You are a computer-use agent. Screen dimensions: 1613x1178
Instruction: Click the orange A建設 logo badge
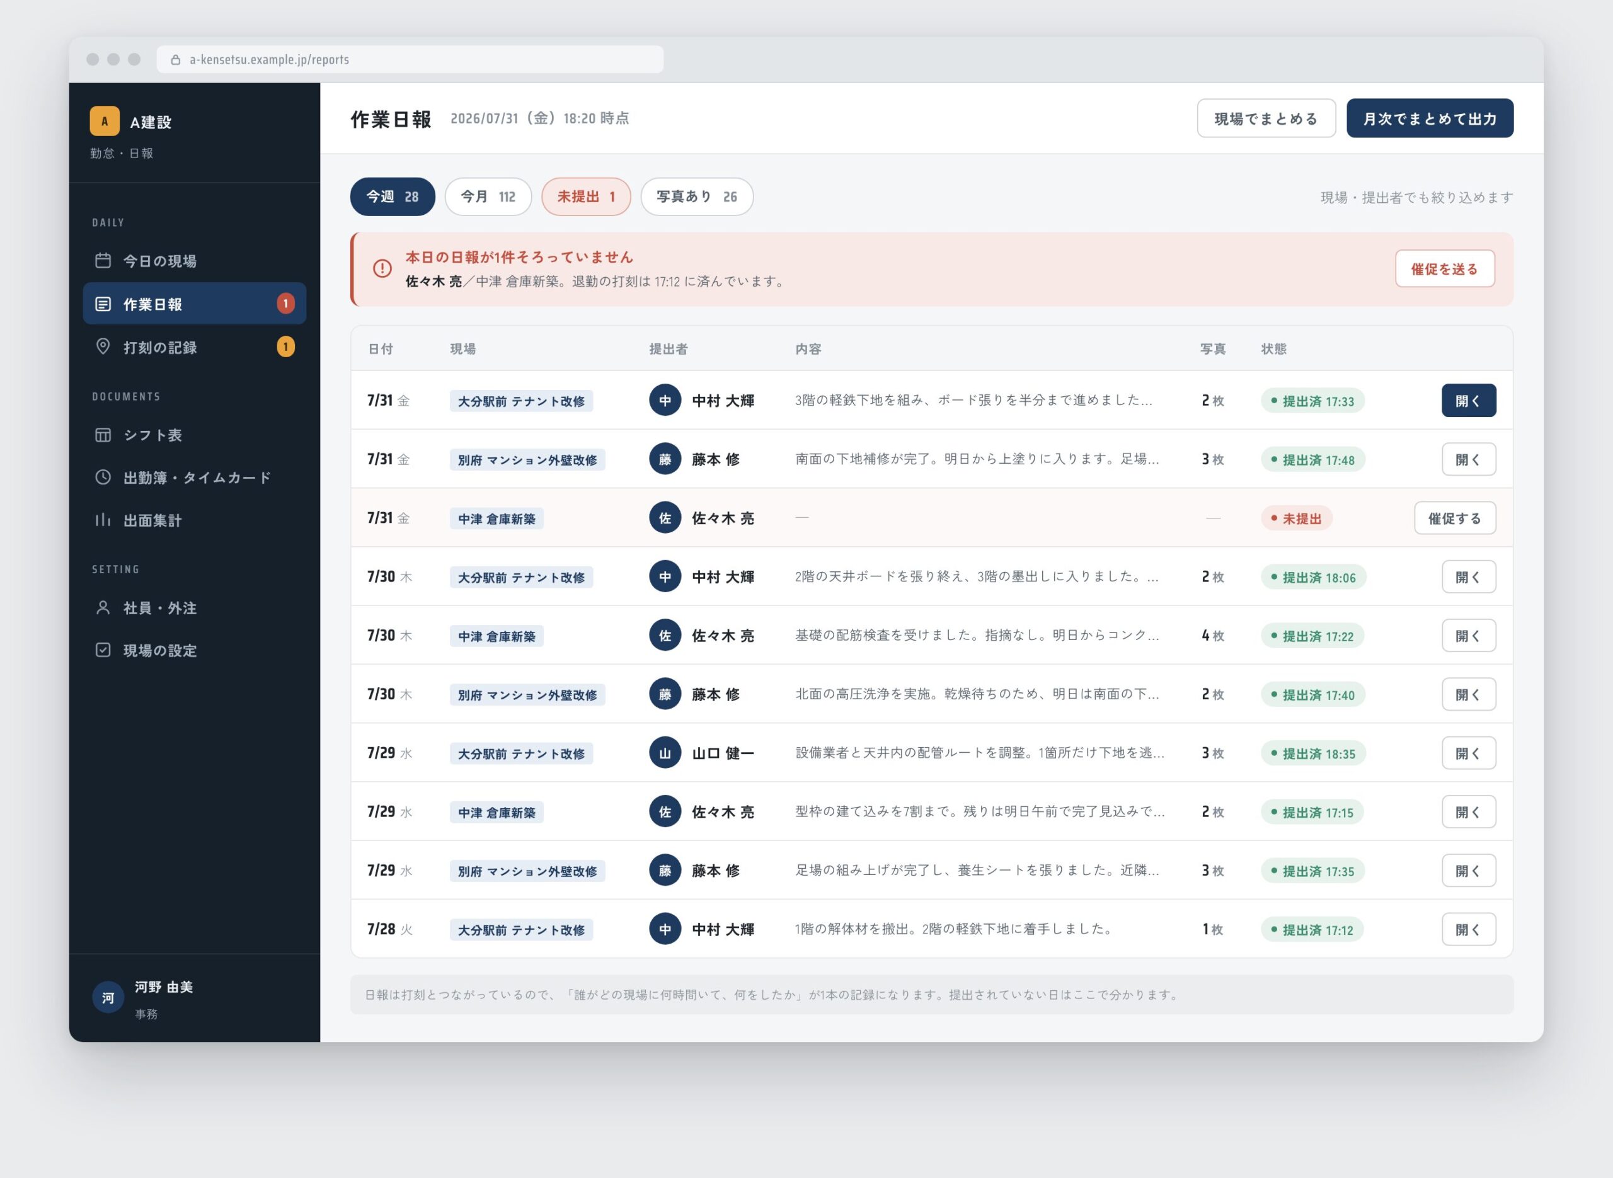click(105, 121)
